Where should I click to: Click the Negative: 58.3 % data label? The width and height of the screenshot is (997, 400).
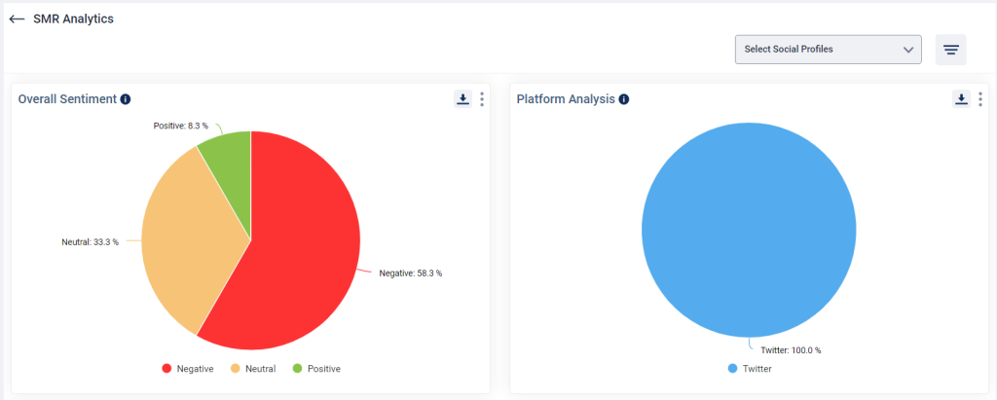[410, 273]
